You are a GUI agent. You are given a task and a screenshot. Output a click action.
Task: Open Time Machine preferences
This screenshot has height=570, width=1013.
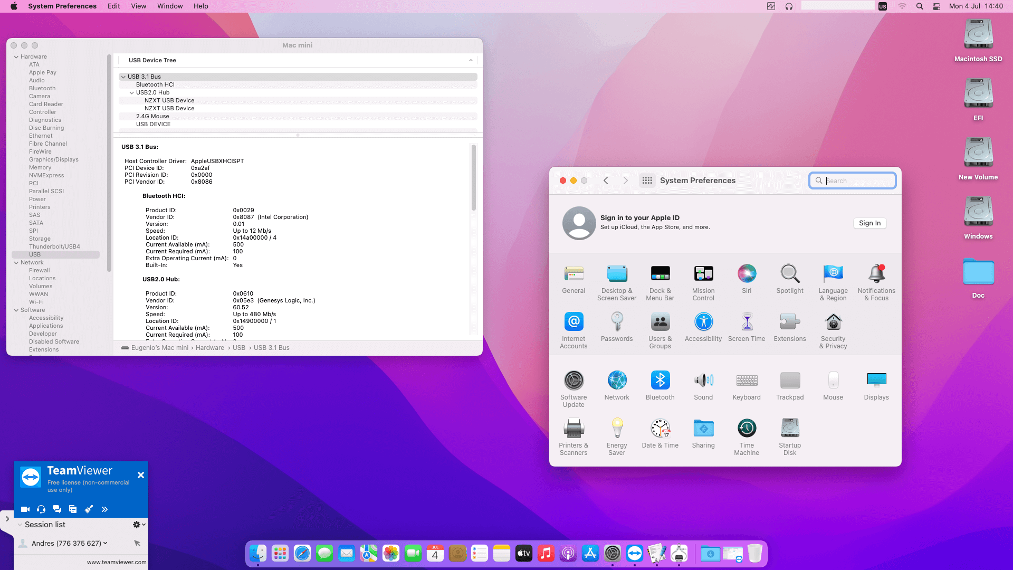click(747, 438)
